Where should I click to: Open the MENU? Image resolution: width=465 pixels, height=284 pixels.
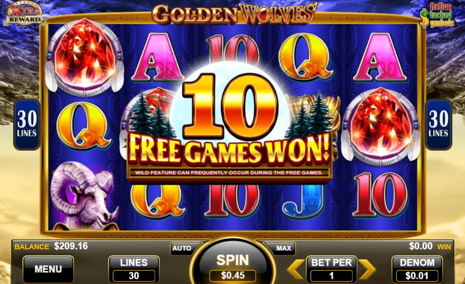48,269
